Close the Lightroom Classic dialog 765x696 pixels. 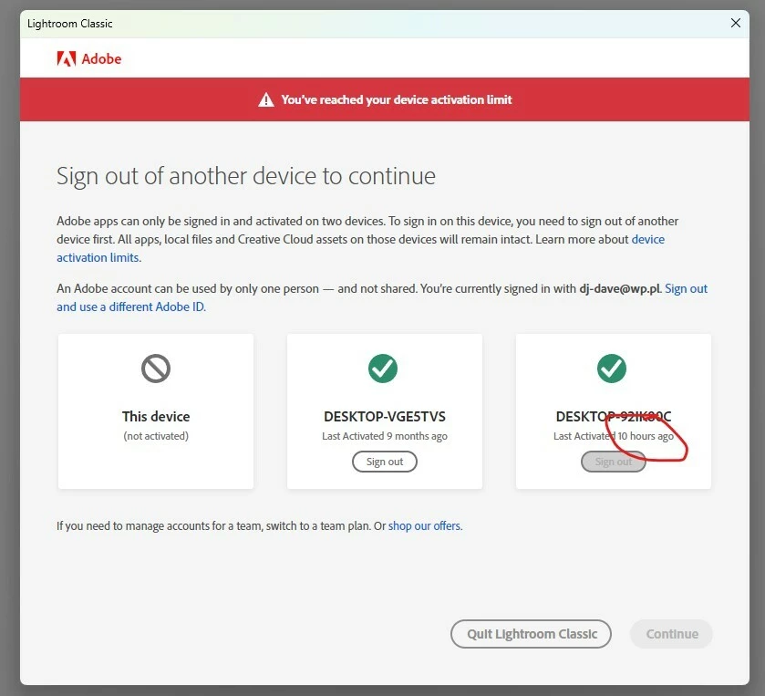(736, 23)
